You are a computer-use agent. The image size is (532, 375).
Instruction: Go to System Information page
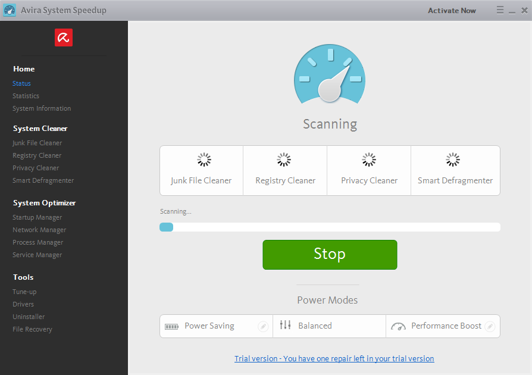[42, 108]
